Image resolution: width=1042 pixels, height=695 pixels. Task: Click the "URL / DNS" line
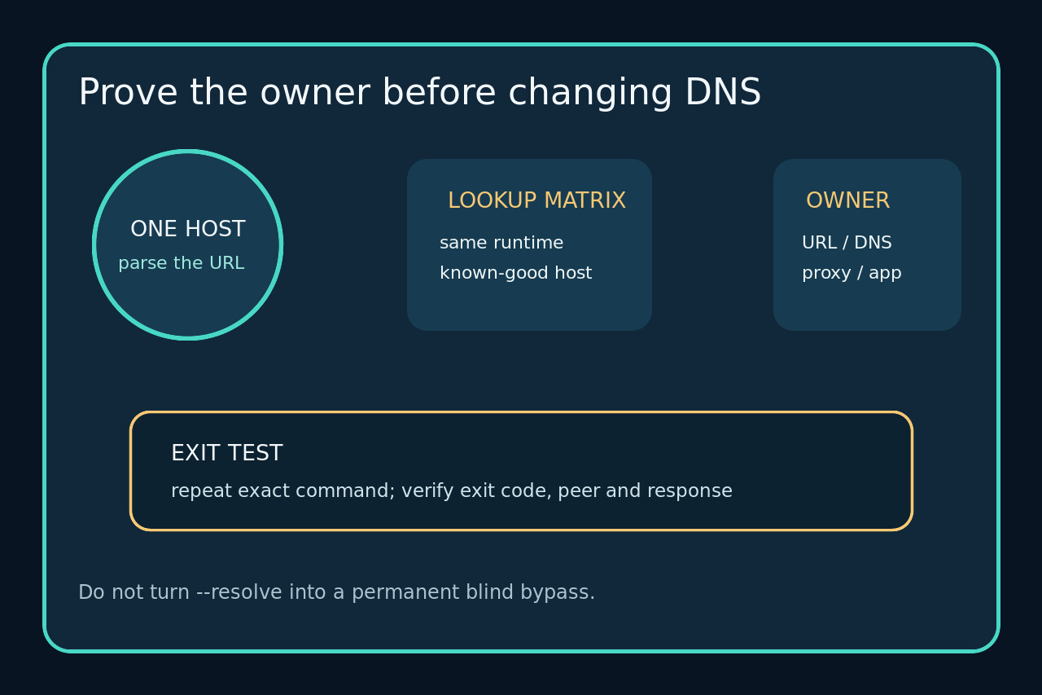[847, 243]
